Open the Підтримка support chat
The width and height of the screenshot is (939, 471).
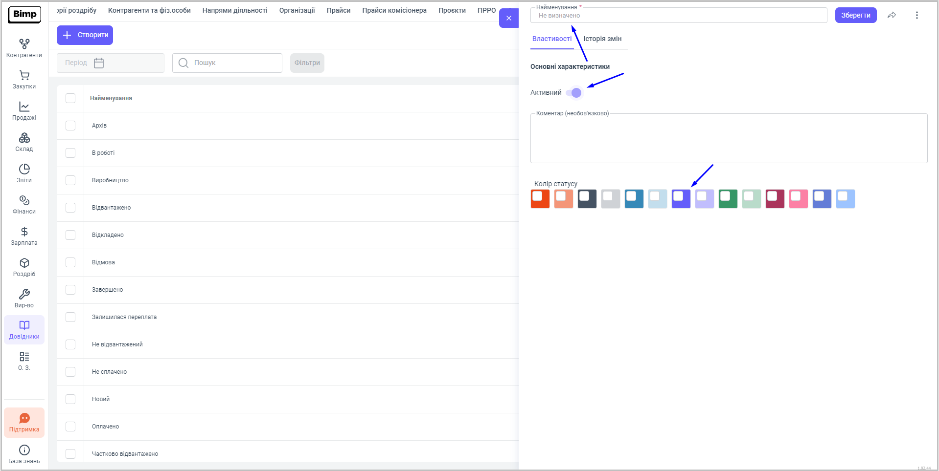[24, 423]
